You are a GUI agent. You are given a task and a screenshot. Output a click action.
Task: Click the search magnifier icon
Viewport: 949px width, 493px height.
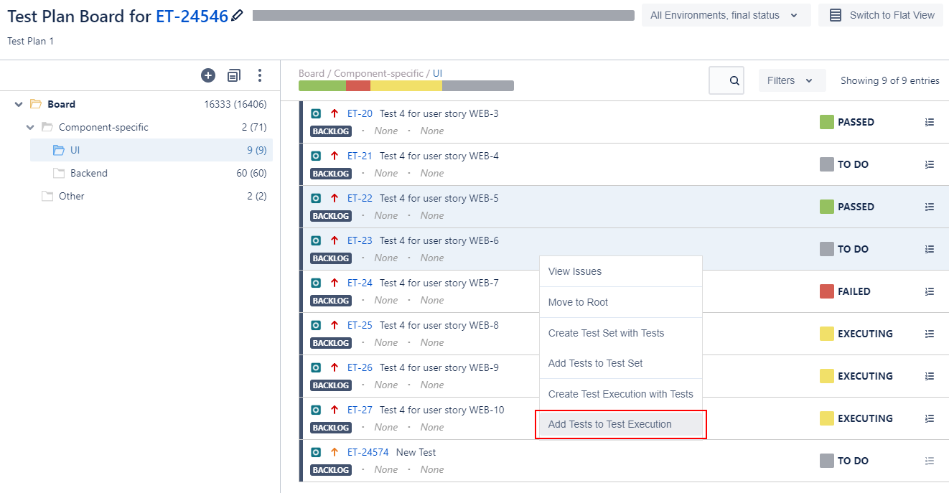734,80
